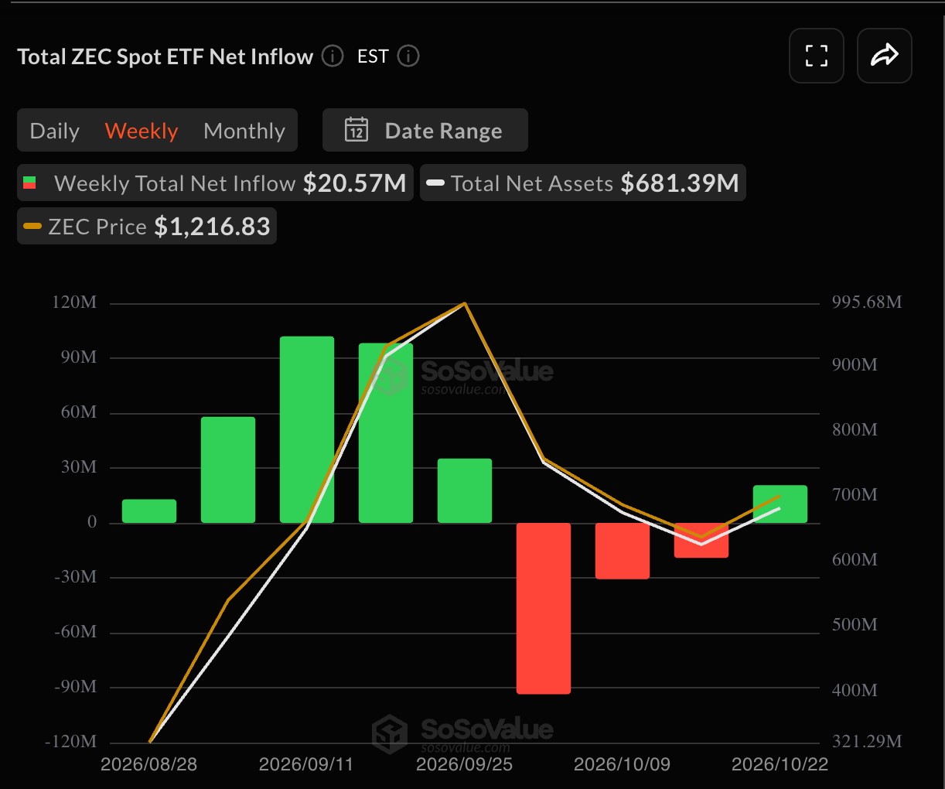Switch to the Daily tab
The image size is (945, 789).
click(55, 131)
